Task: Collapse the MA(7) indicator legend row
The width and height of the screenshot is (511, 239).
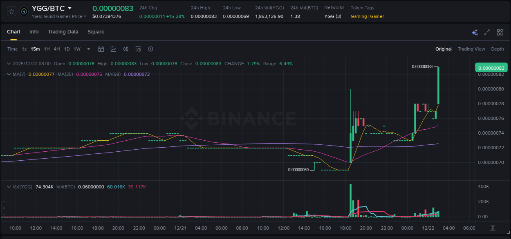Action: coord(9,74)
